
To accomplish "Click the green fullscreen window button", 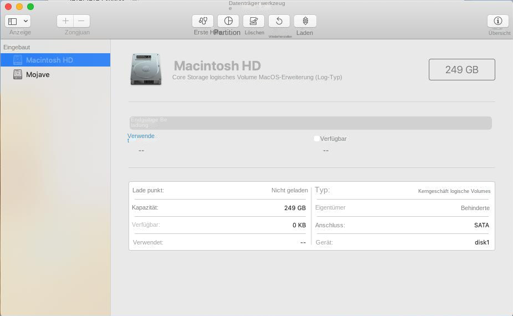I will pyautogui.click(x=30, y=7).
